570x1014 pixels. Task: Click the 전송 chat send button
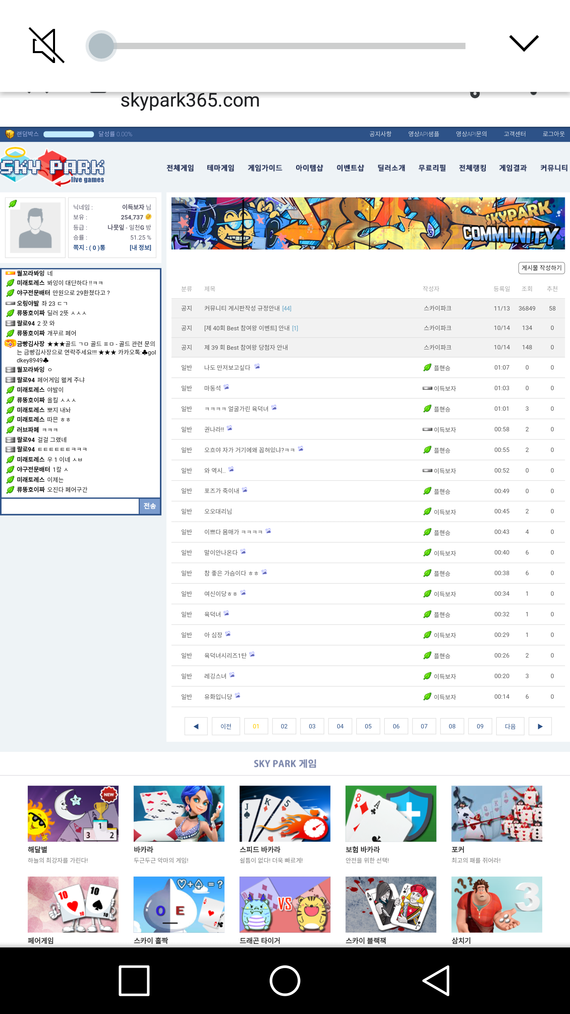point(150,506)
